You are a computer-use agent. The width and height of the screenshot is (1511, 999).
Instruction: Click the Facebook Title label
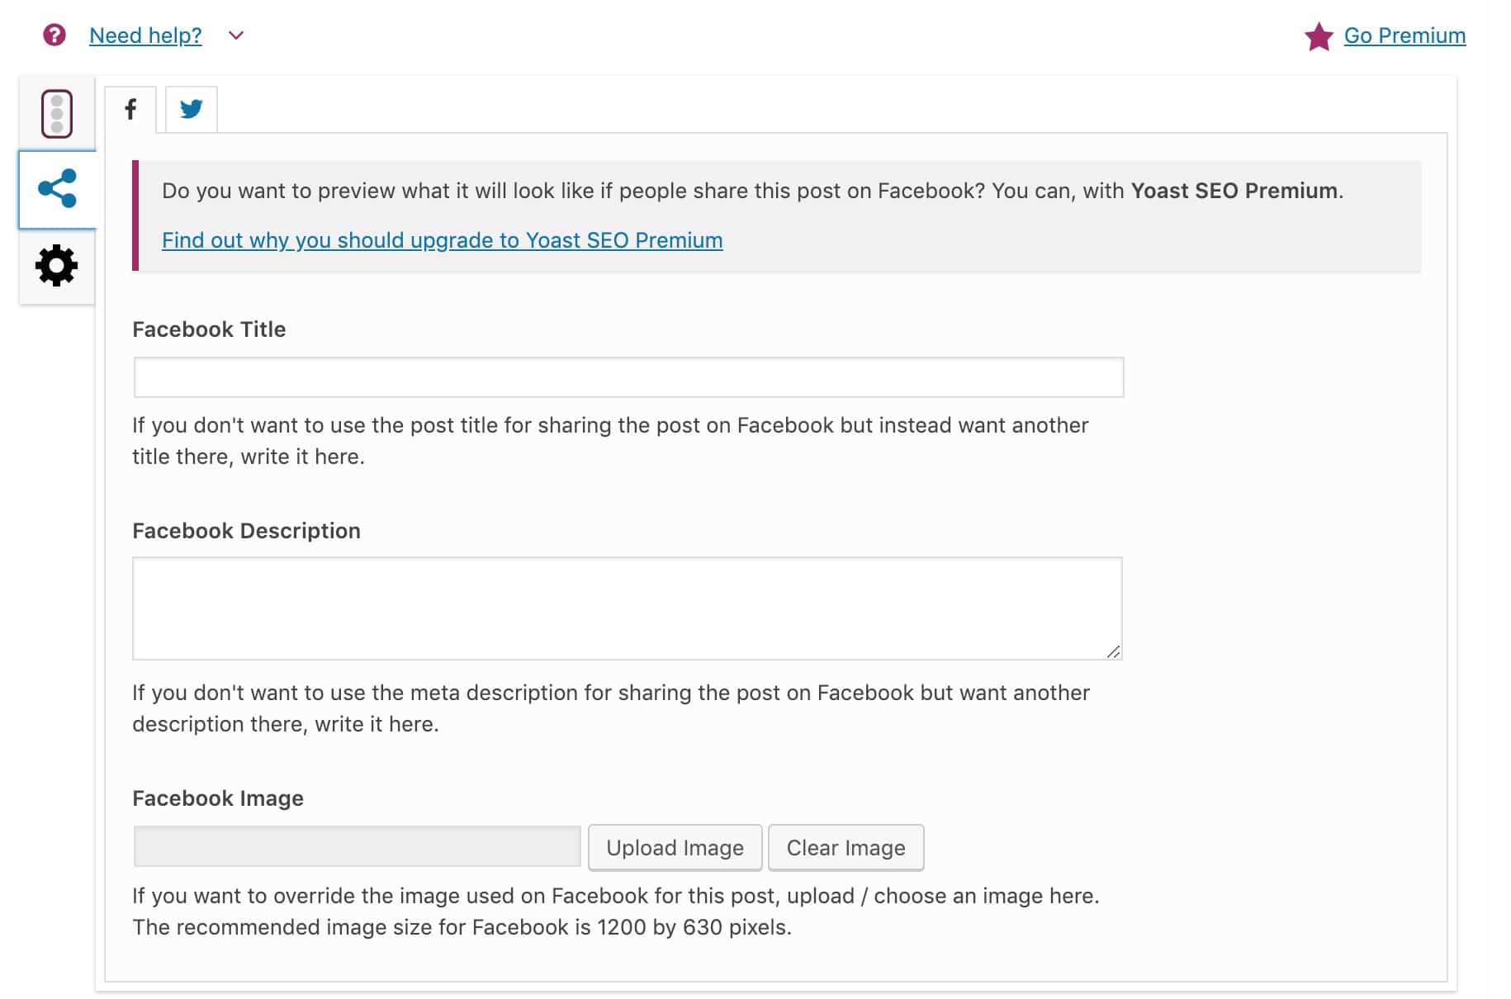coord(209,329)
